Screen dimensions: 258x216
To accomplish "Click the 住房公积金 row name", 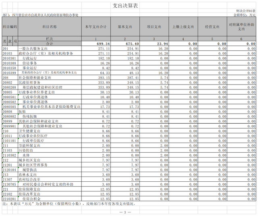I will (31, 199).
